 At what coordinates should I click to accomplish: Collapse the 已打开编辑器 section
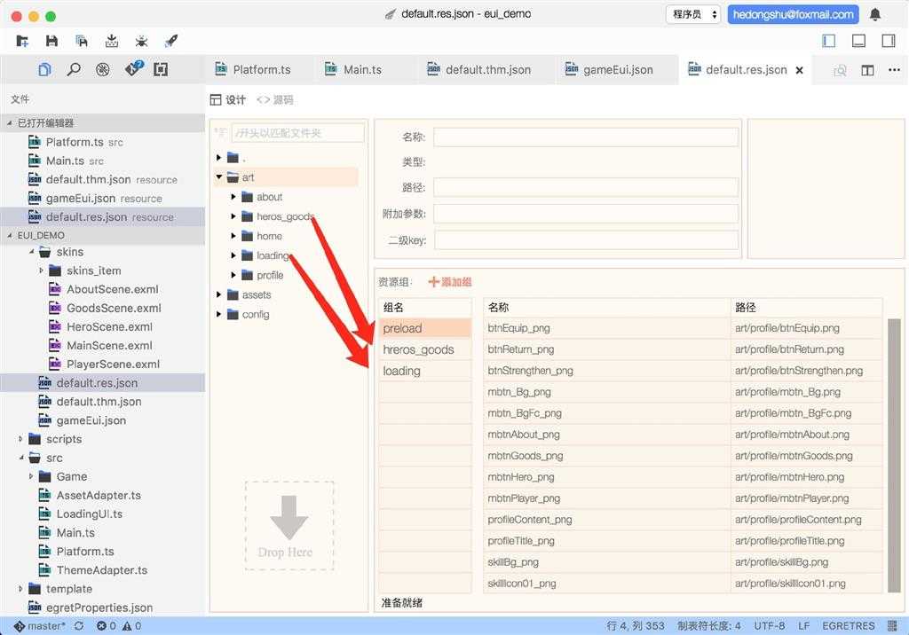click(x=9, y=122)
